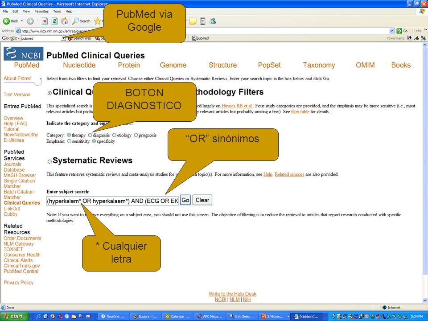This screenshot has height=321, width=428.
Task: Go to the OMIM database tab
Action: [365, 65]
